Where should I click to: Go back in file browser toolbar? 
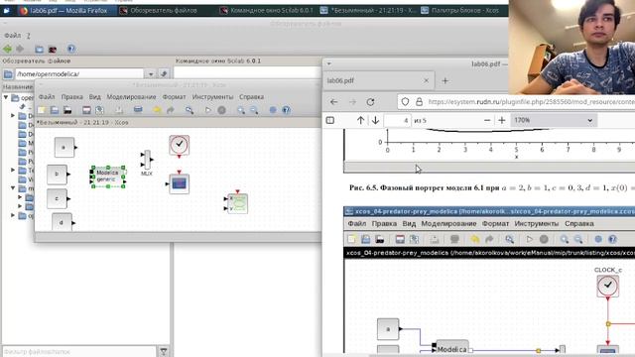tap(7, 50)
